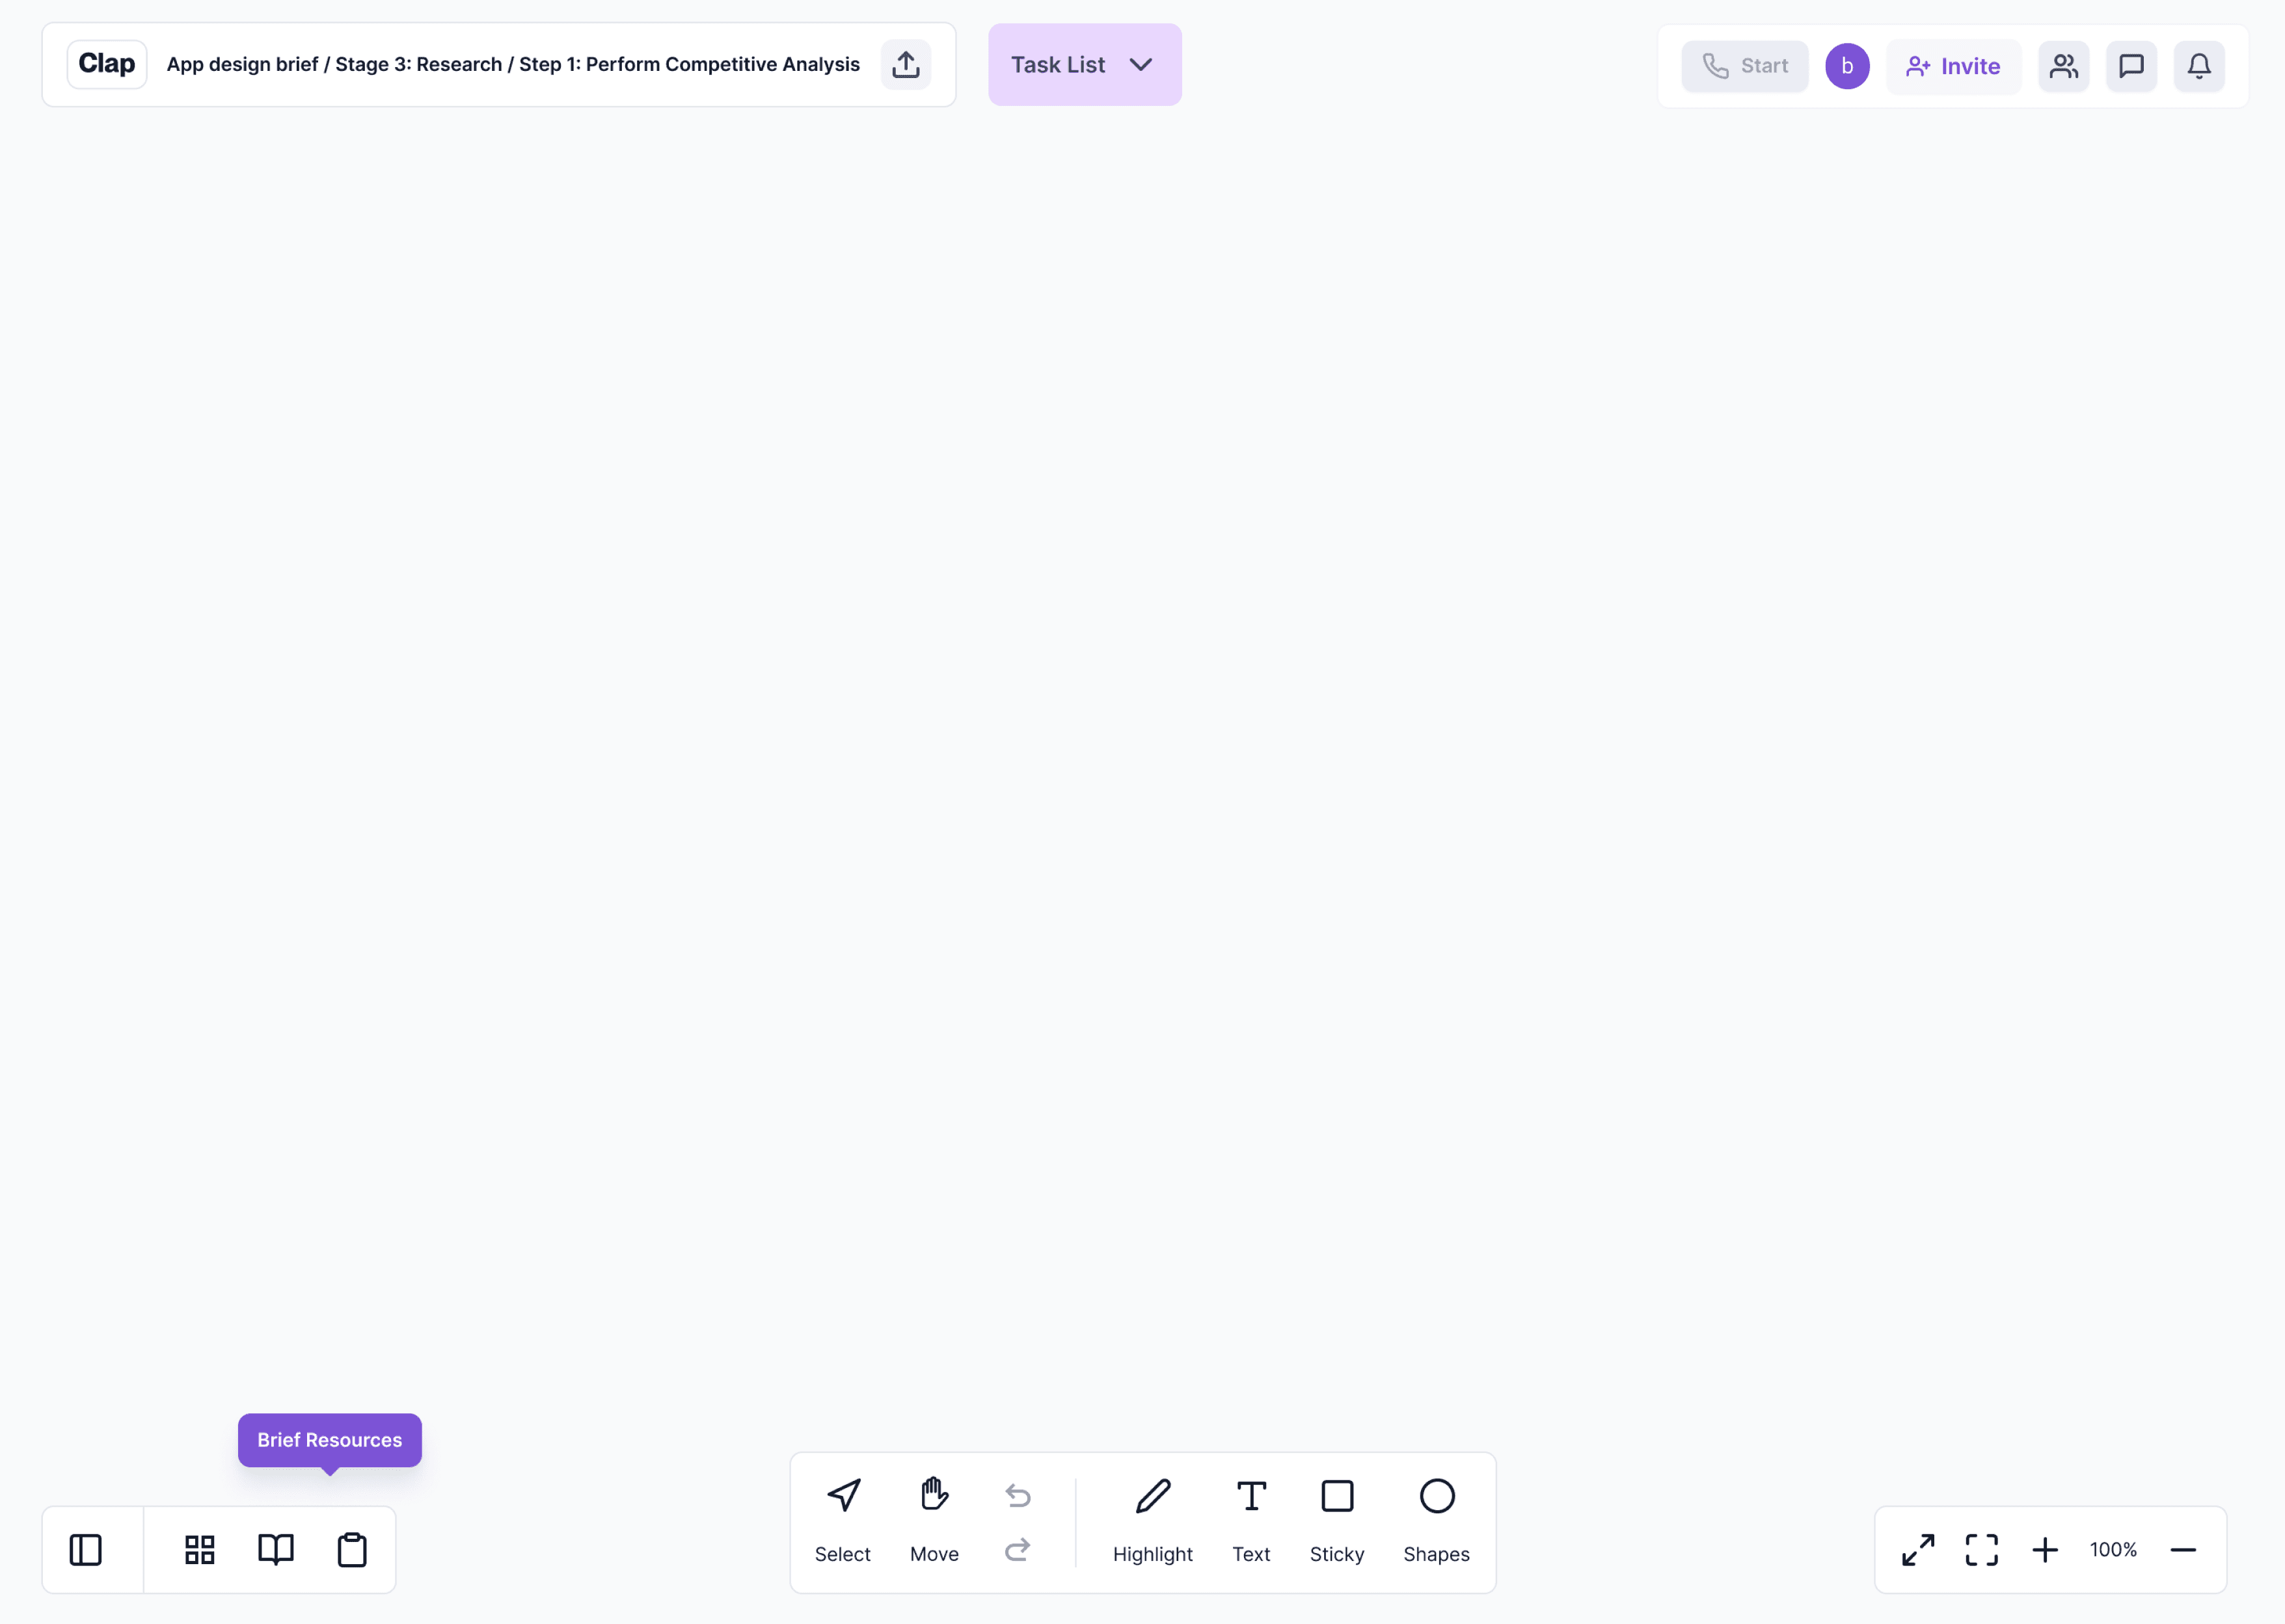Click the Select arrow tool
This screenshot has width=2285, height=1624.
[842, 1520]
